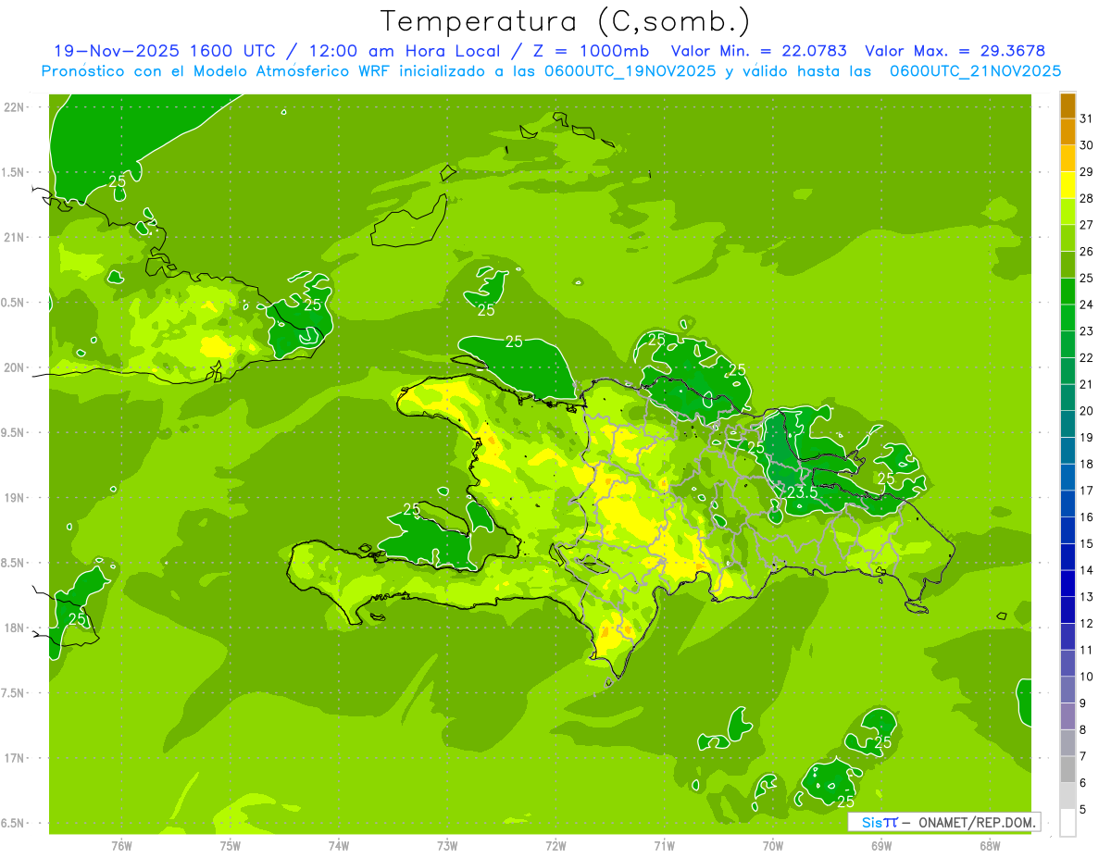The image size is (1111, 858).
Task: Click the yellow color bar segment between 28 and 29
Action: pos(1067,184)
